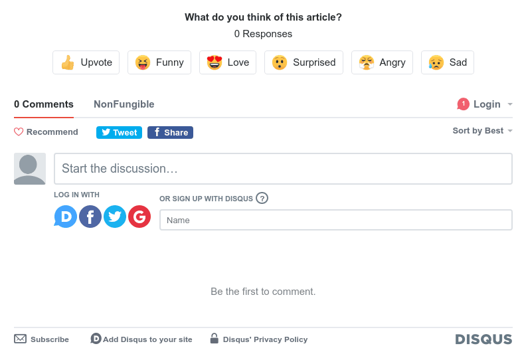The width and height of the screenshot is (524, 364).
Task: Log in with the Google icon
Action: 139,217
